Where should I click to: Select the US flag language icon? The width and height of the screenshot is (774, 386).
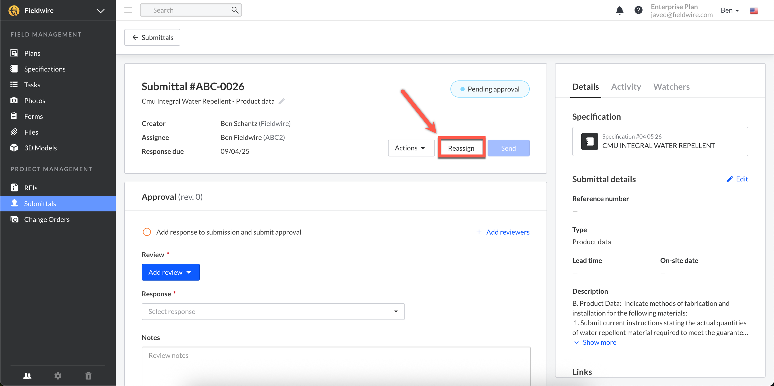click(753, 11)
